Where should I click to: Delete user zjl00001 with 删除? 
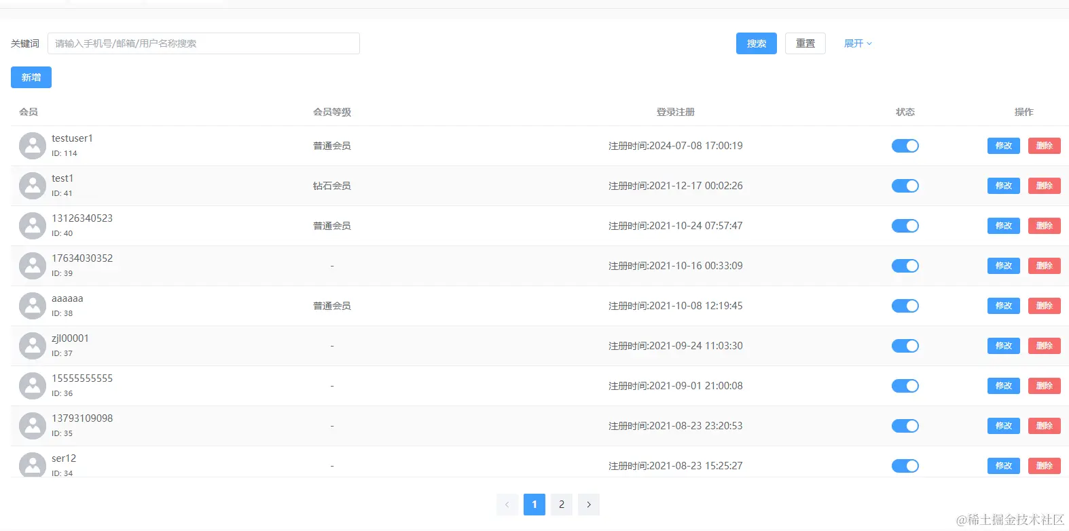pos(1045,346)
